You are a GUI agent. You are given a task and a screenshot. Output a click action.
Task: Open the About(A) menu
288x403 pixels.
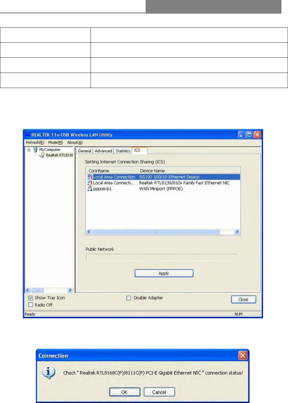pyautogui.click(x=75, y=143)
